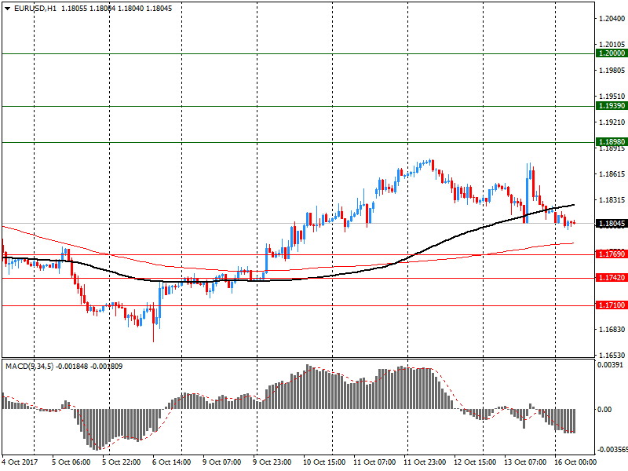The height and width of the screenshot is (471, 628).
Task: Select the EURUSD,H1 chart title text
Action: click(35, 9)
